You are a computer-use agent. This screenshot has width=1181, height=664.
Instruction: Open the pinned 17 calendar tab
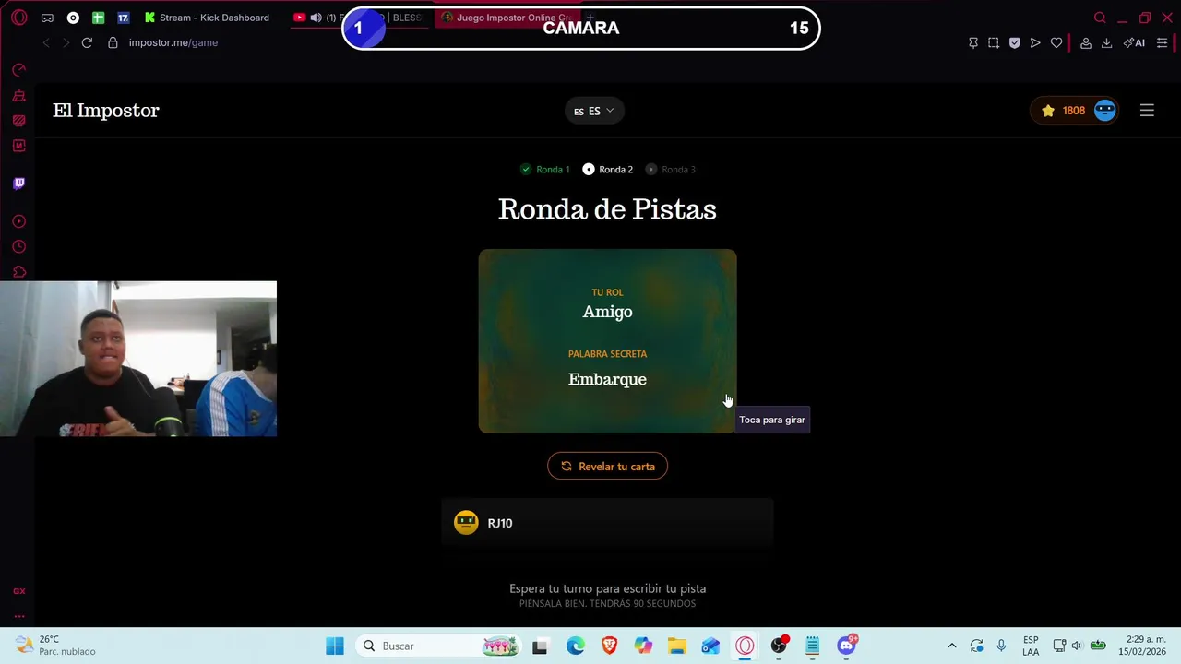123,18
